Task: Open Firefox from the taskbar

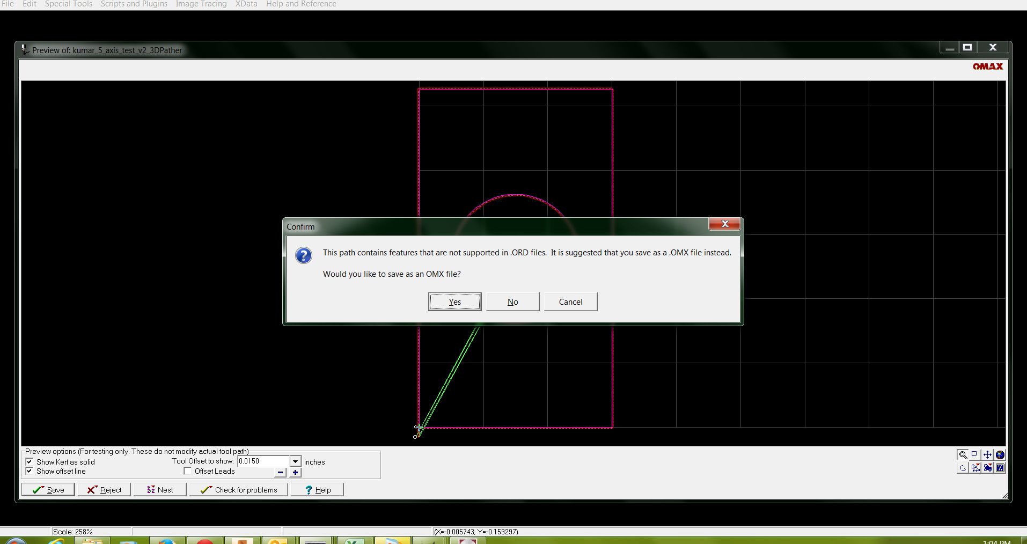Action: point(167,541)
